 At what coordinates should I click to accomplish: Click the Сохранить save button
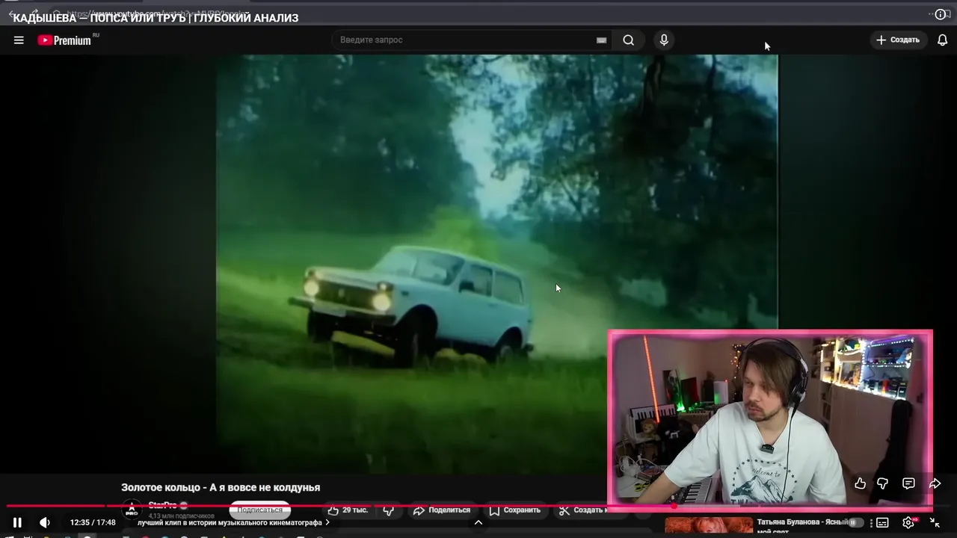[514, 510]
